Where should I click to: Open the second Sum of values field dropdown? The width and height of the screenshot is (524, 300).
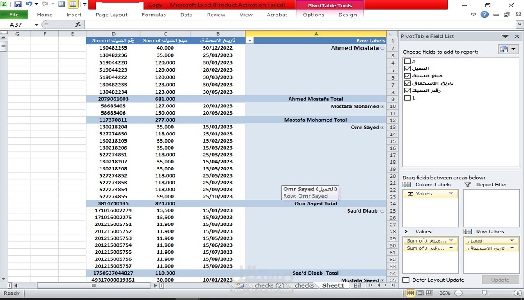451,248
